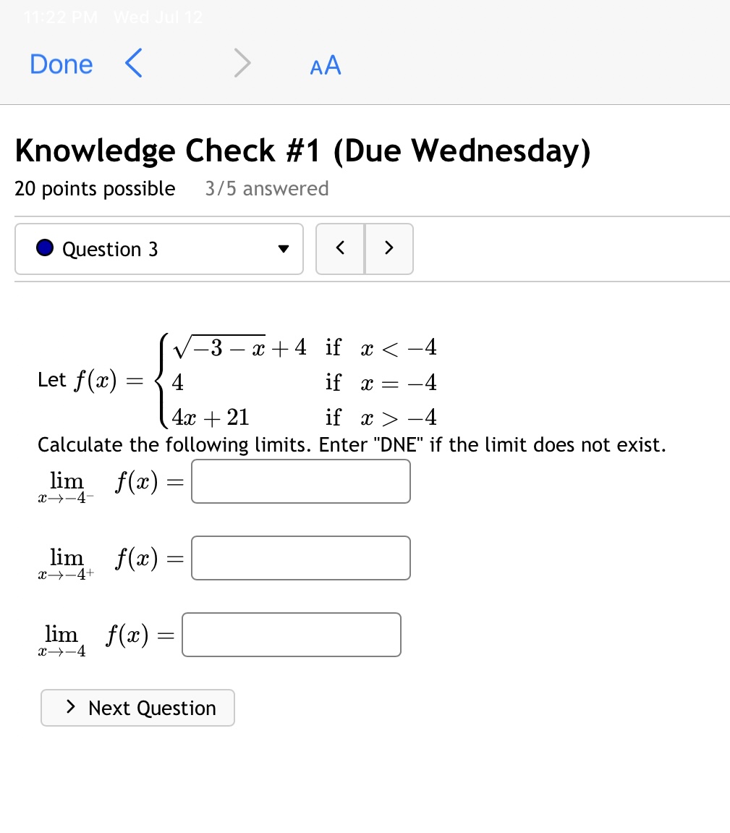Click the left-hand limit answer field
This screenshot has width=730, height=833.
click(300, 481)
